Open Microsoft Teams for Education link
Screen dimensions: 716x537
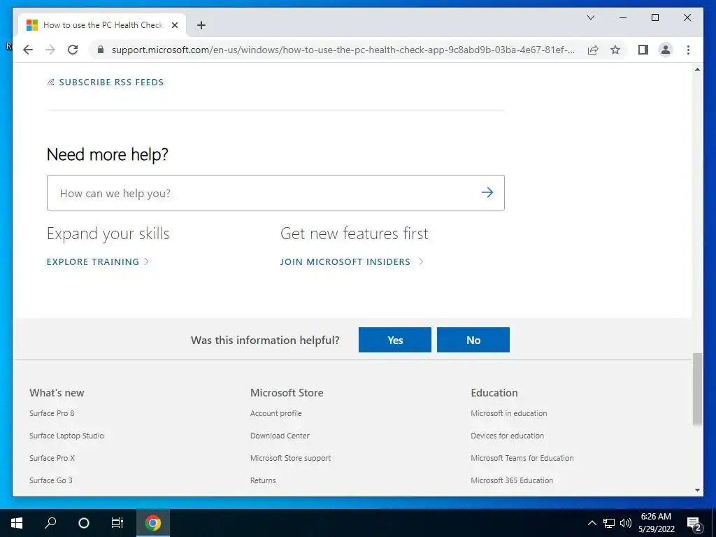coord(522,458)
